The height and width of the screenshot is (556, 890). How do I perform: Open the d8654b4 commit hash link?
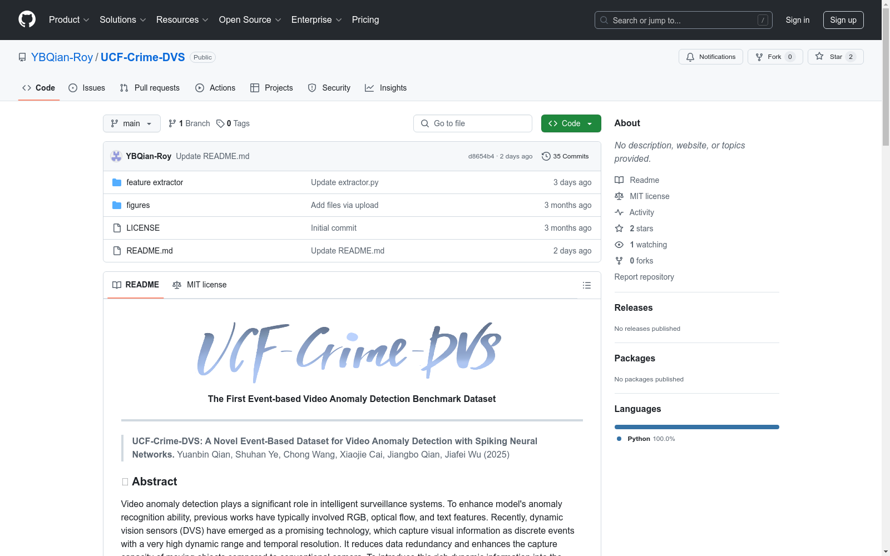(481, 156)
